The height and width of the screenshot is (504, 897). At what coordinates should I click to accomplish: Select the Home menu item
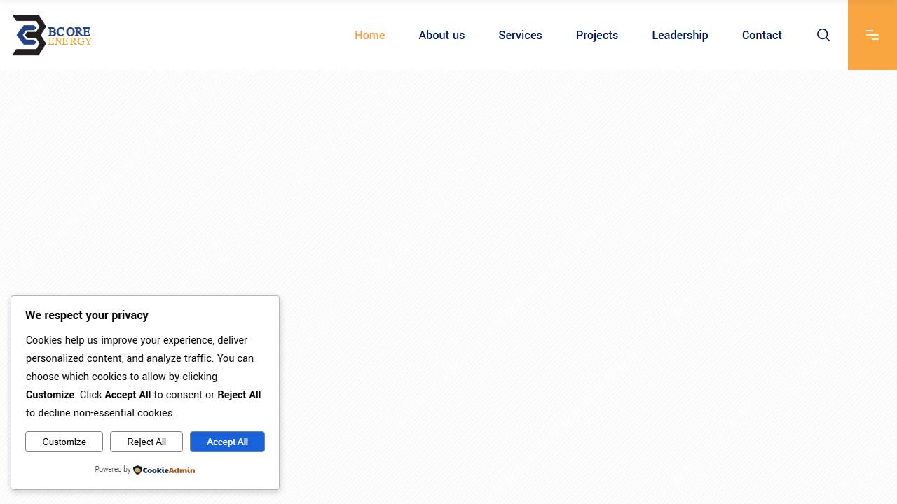pos(369,35)
